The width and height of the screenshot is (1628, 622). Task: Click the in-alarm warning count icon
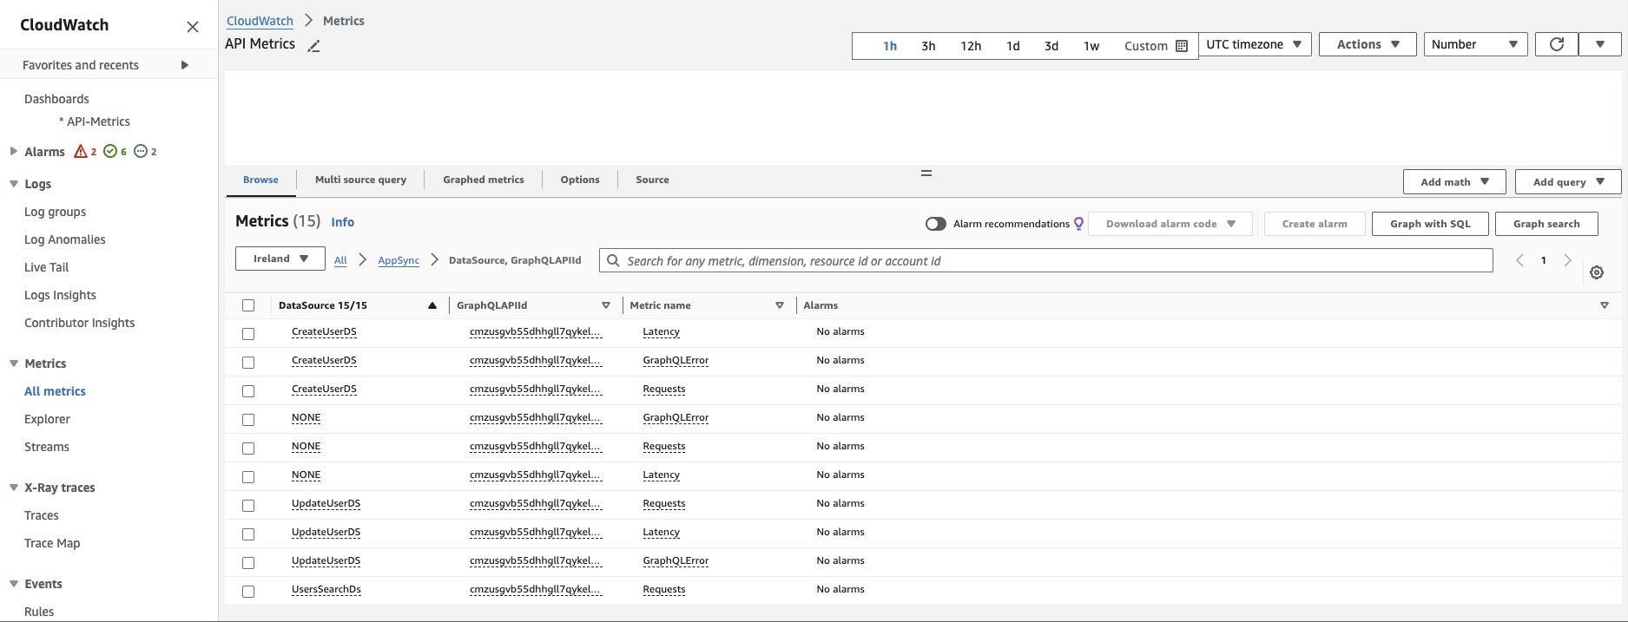coord(81,152)
